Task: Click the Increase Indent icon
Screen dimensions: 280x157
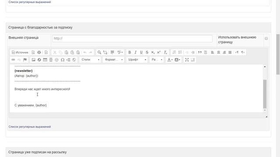Action: pyautogui.click(x=192, y=52)
